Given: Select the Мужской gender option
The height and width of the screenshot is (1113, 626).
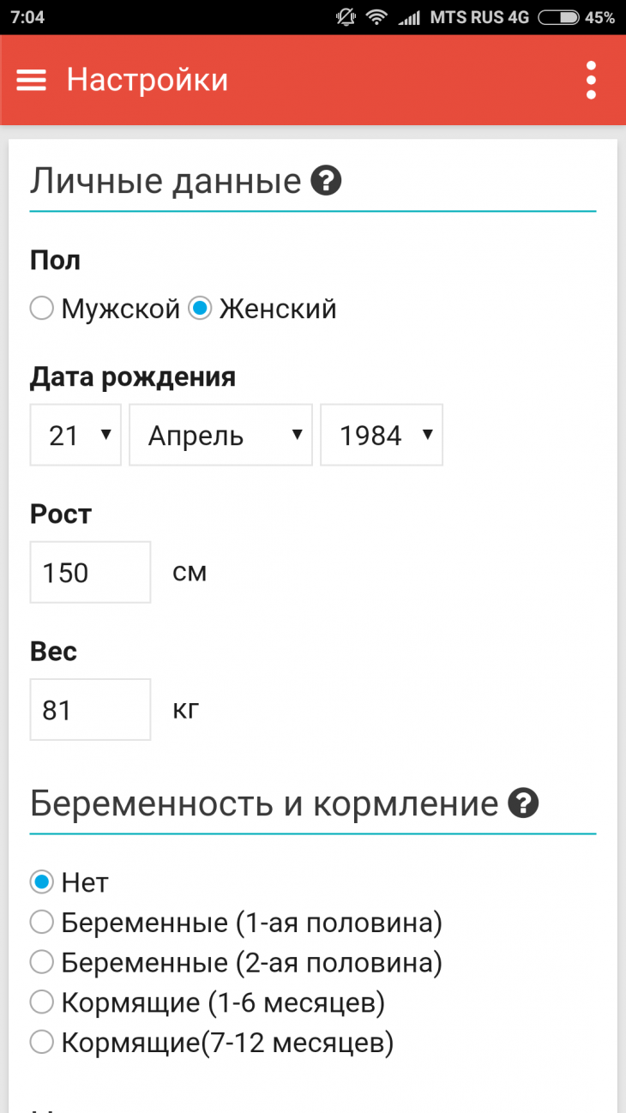Looking at the screenshot, I should (42, 309).
